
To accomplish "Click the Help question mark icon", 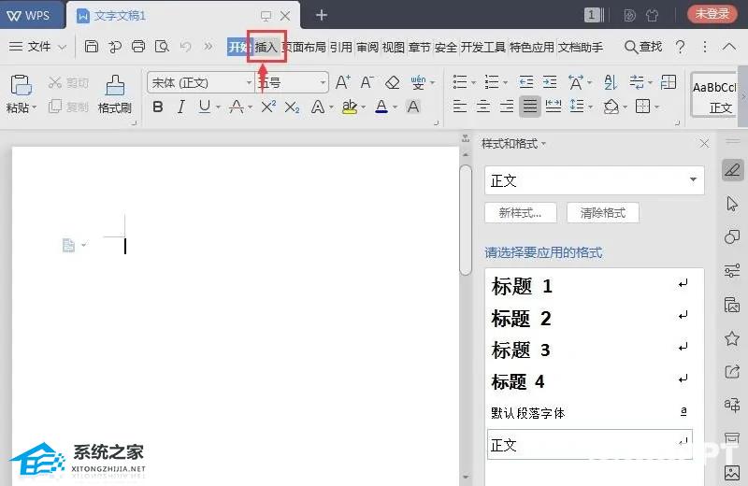I will 681,47.
